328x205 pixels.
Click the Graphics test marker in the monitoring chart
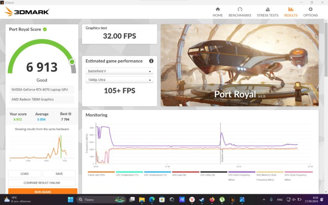tap(222, 156)
